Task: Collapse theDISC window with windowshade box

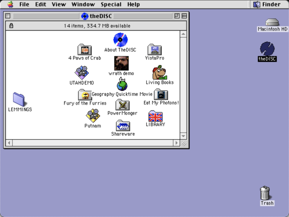Action: point(184,16)
